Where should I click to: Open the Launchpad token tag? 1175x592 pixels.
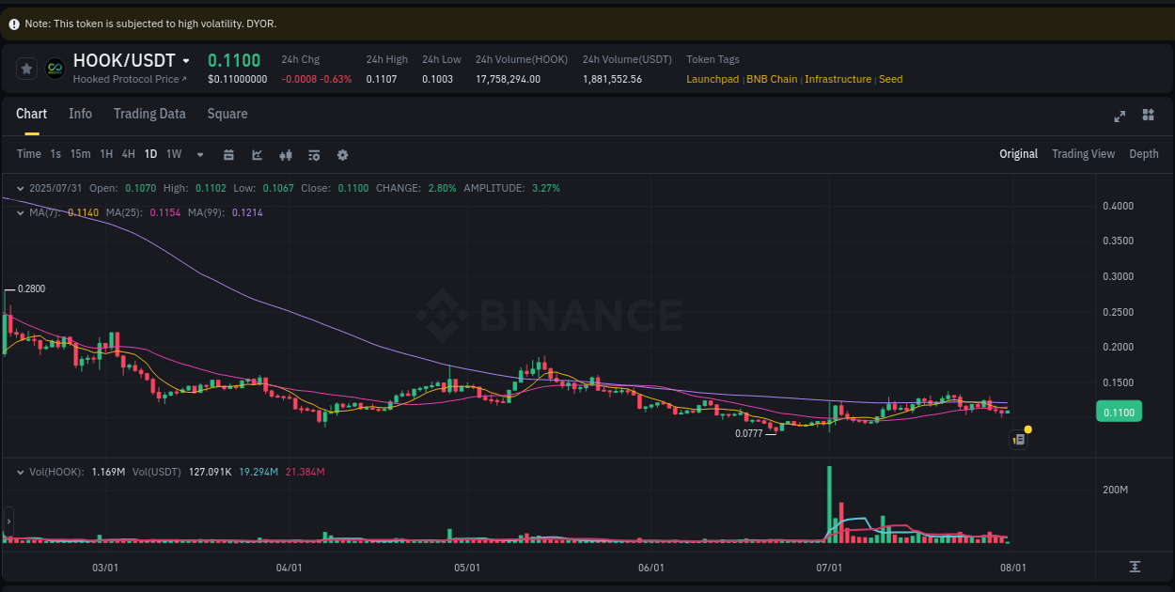(713, 79)
